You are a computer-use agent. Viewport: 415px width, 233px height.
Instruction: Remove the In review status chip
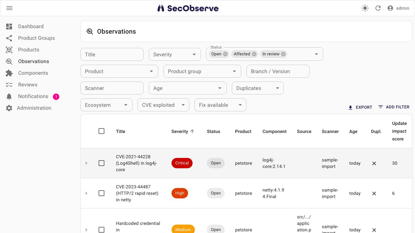pos(283,54)
